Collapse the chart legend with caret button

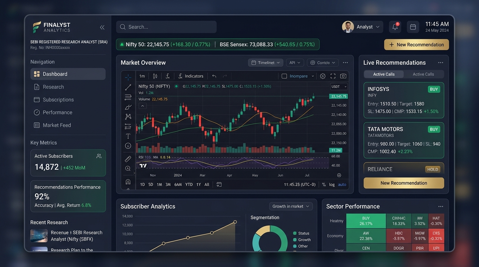142,106
